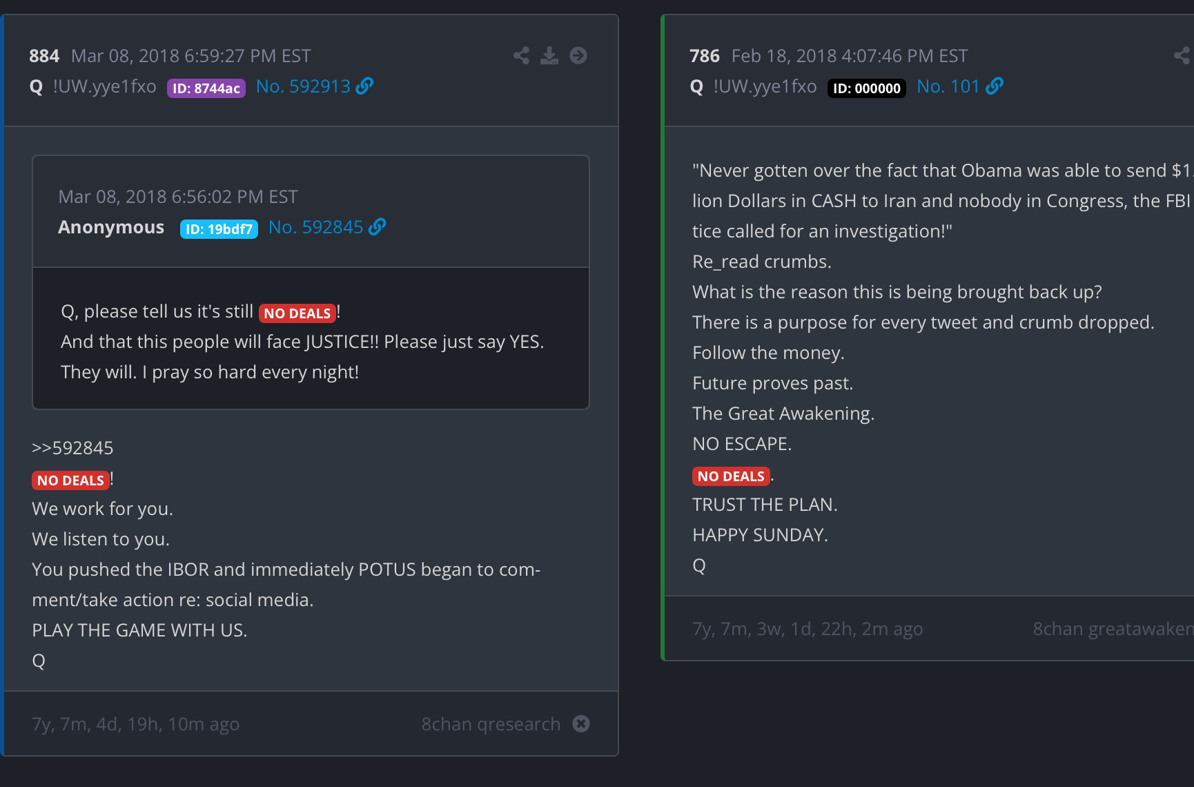Select post number 884 heading
This screenshot has height=787, width=1194.
click(44, 56)
